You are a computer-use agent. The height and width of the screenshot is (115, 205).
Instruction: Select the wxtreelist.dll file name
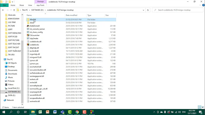pyautogui.click(x=35, y=101)
